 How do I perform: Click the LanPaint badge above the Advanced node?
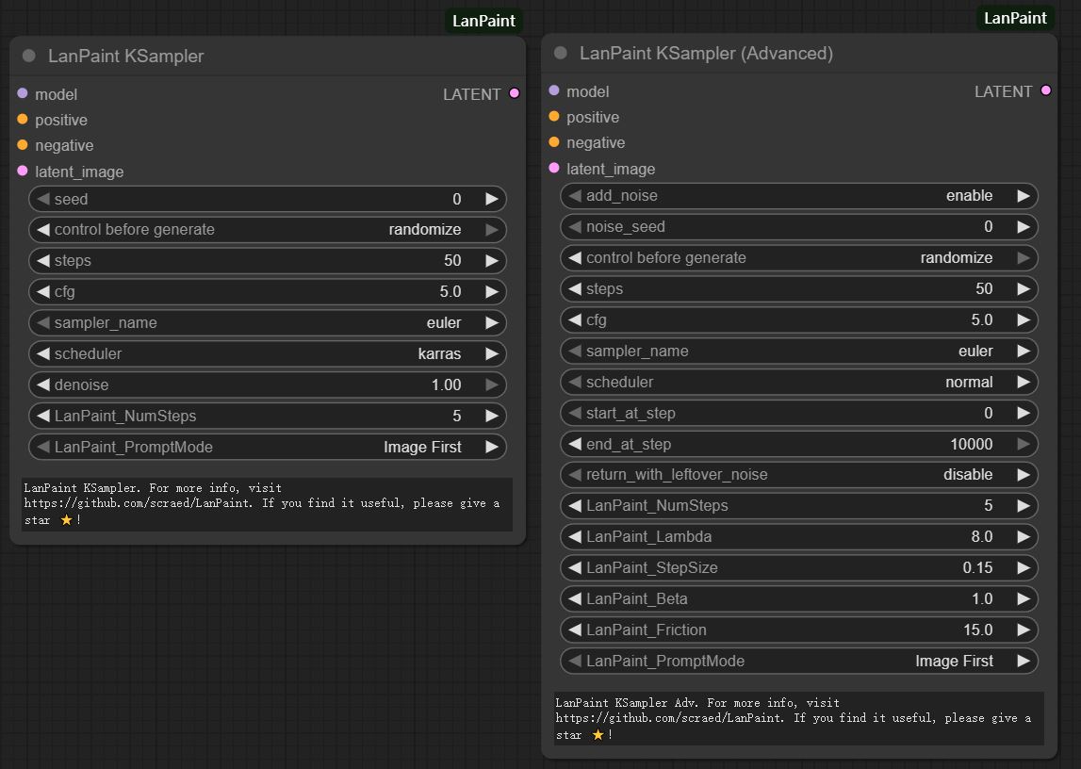pyautogui.click(x=1015, y=18)
